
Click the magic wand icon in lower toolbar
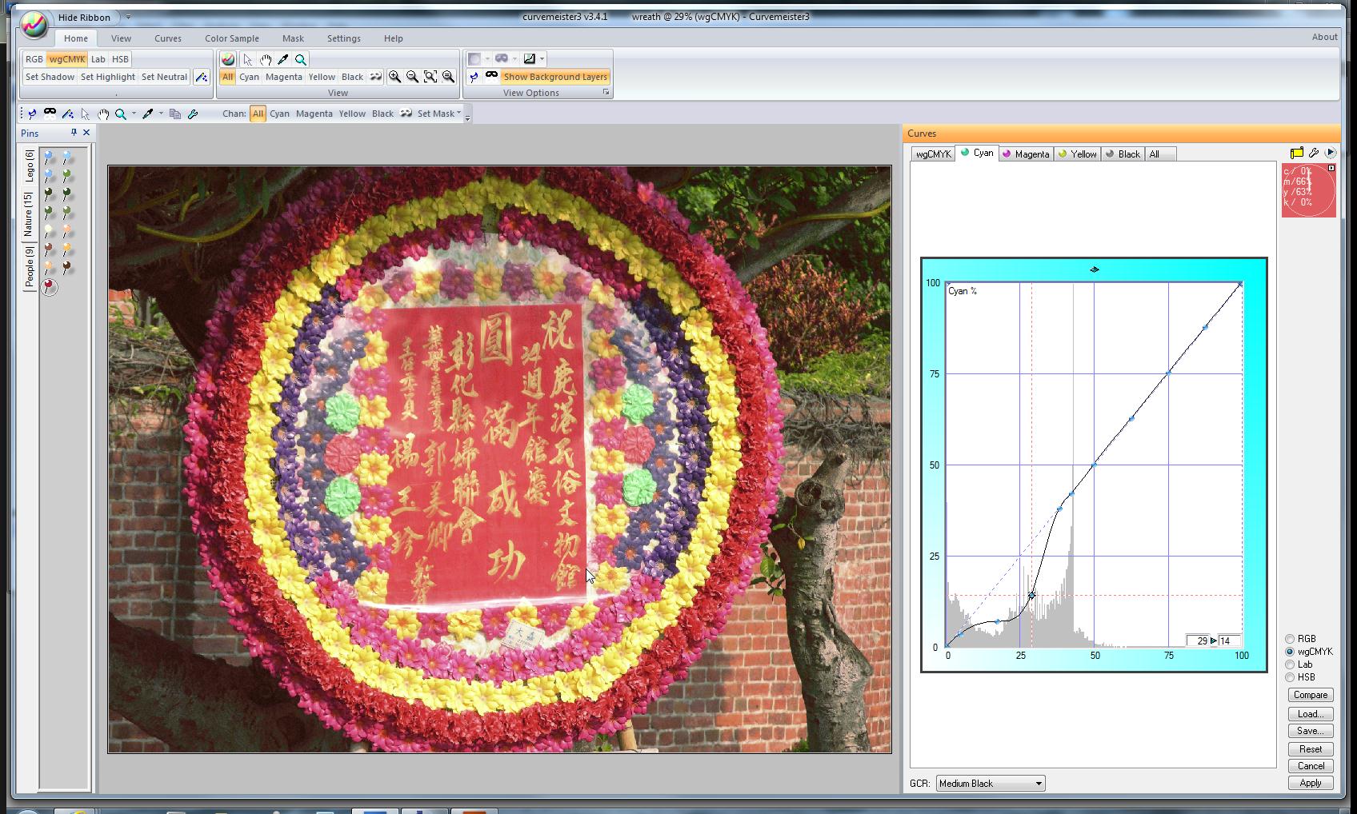tap(67, 114)
